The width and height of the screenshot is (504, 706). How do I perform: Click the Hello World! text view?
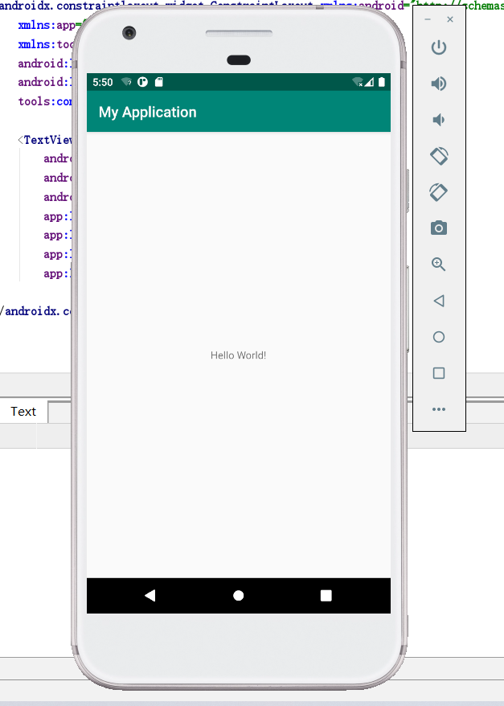[x=238, y=355]
